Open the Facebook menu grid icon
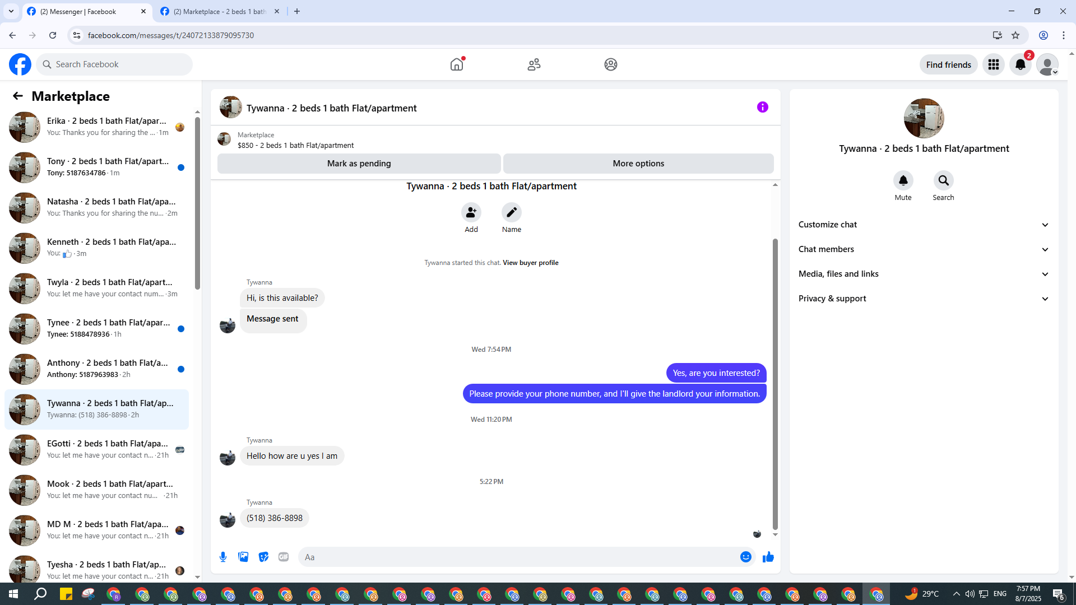Viewport: 1076px width, 605px height. tap(994, 64)
